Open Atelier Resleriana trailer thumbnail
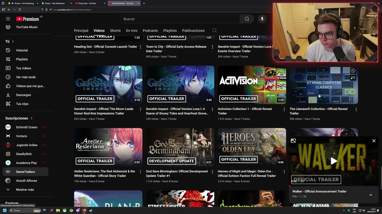 [108, 147]
